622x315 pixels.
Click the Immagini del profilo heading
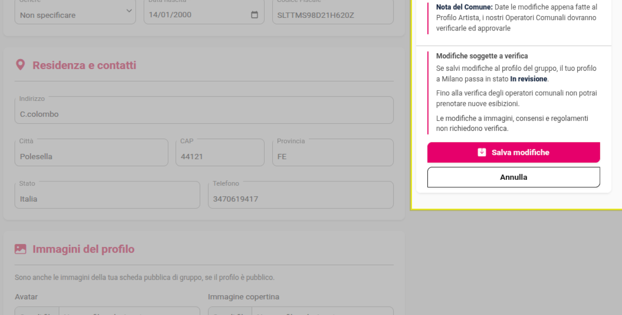click(83, 249)
